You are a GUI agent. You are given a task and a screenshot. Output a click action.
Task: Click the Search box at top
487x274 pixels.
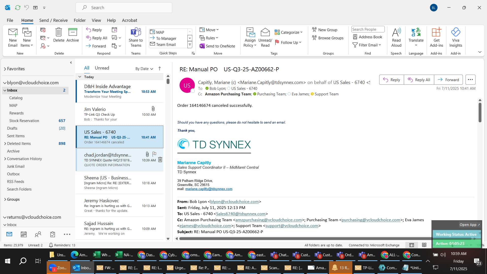click(124, 8)
